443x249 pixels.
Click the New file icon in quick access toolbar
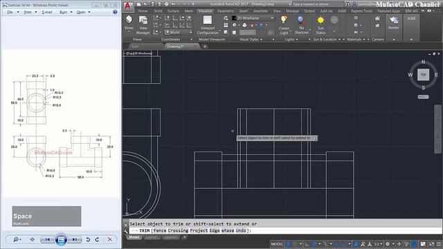(138, 4)
